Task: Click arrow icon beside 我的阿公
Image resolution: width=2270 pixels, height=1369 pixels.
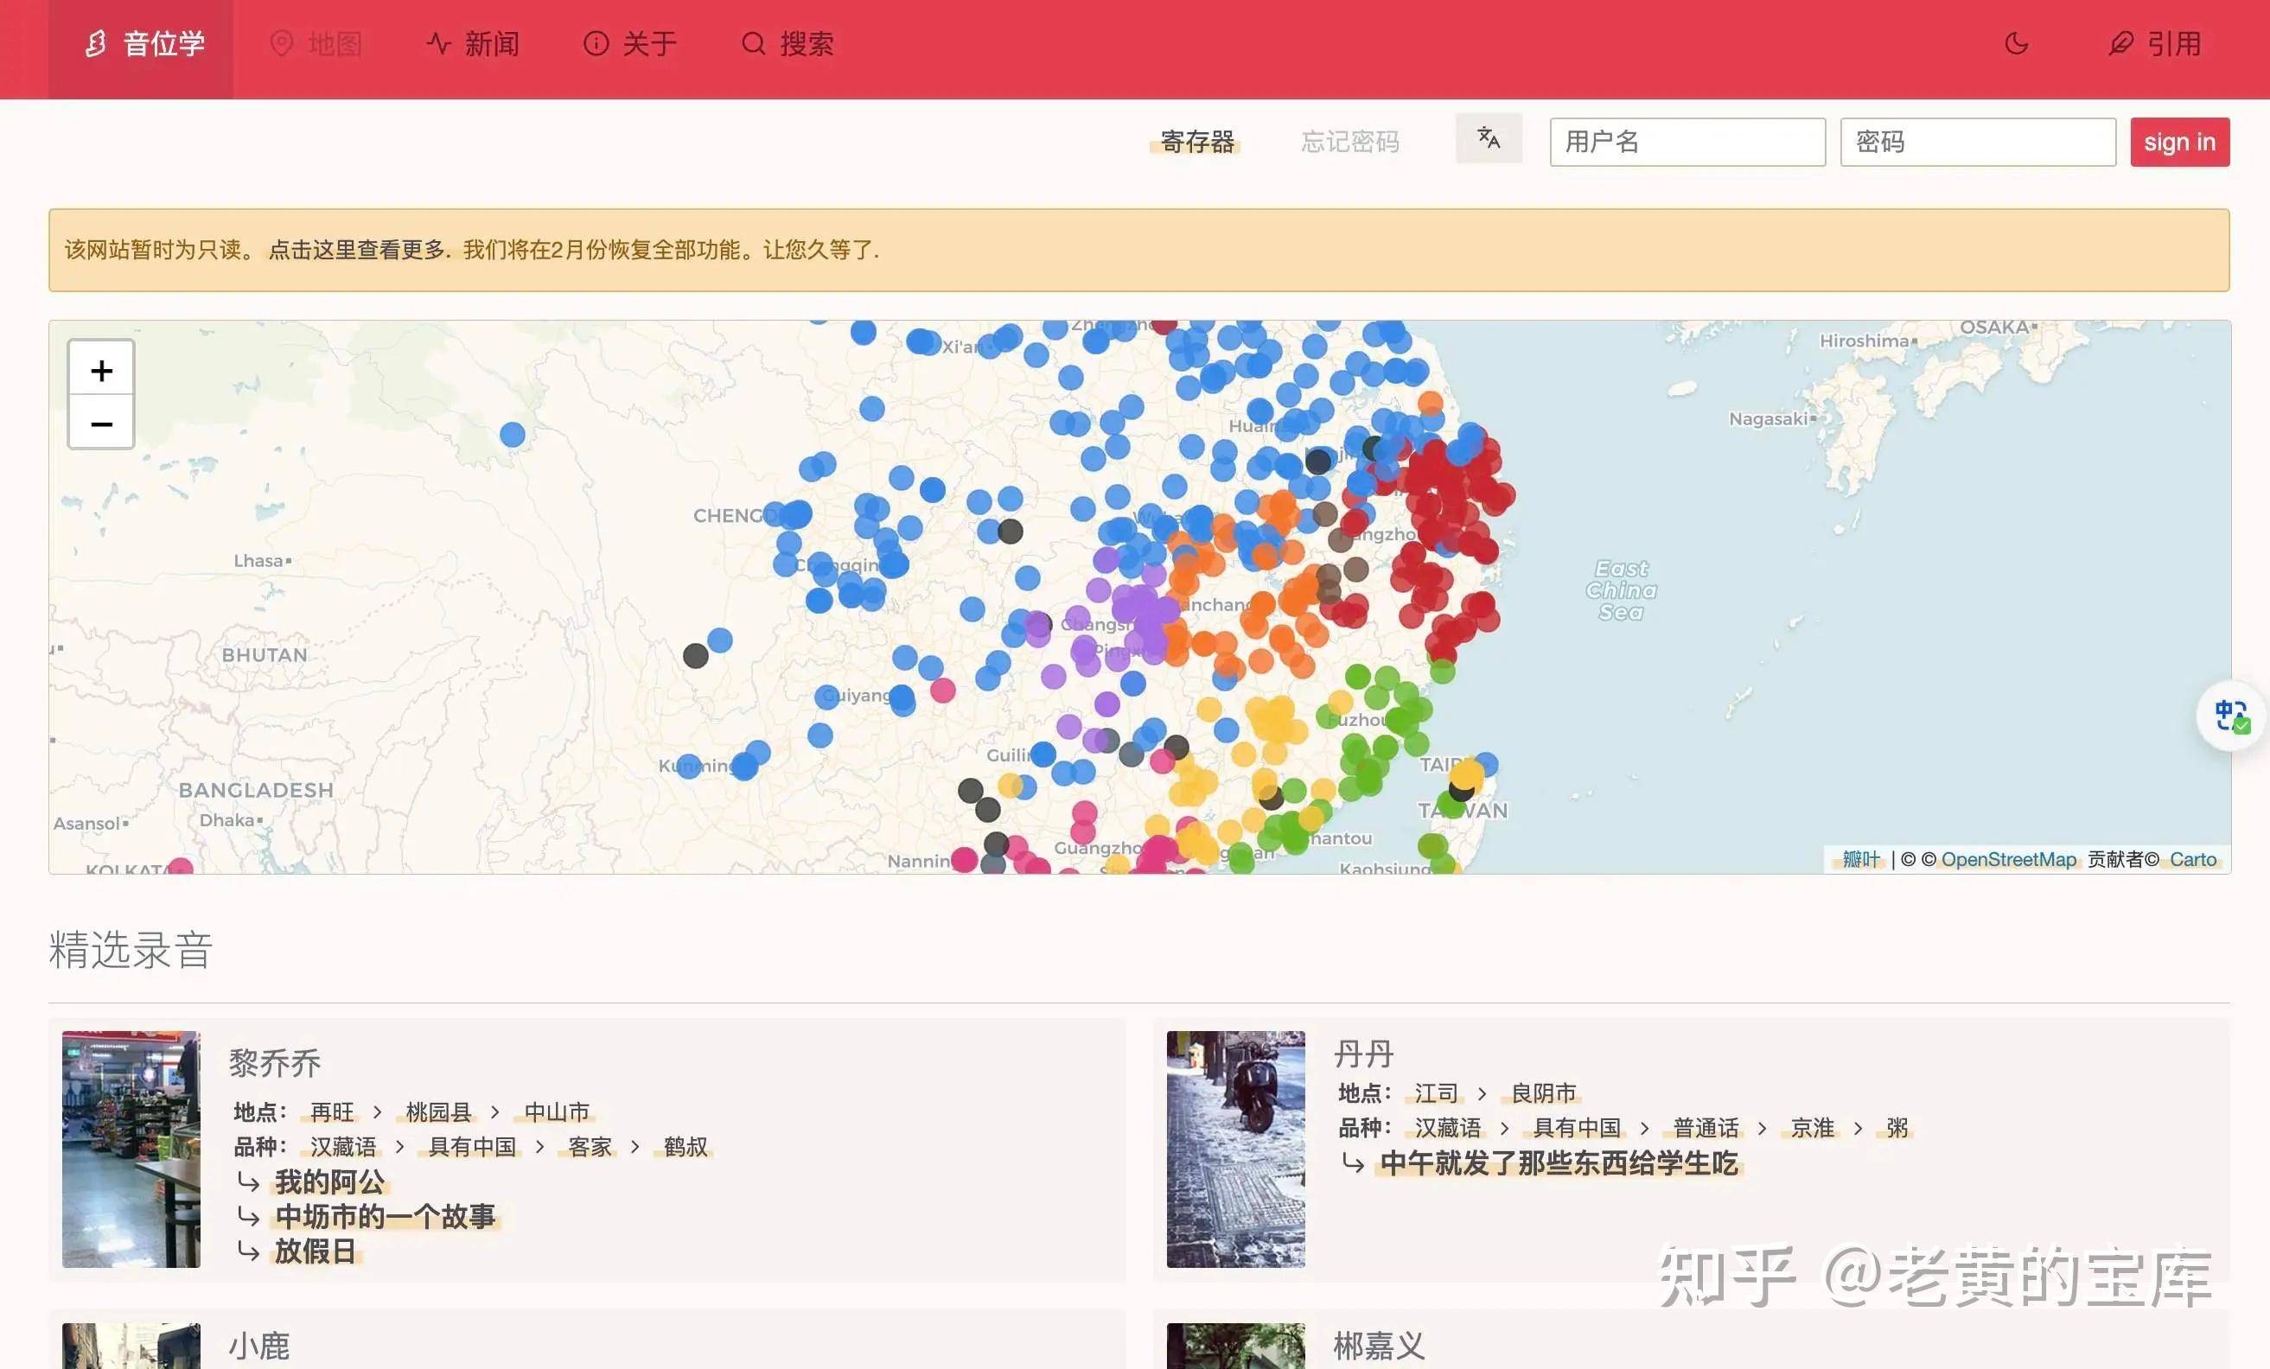Action: coord(248,1181)
